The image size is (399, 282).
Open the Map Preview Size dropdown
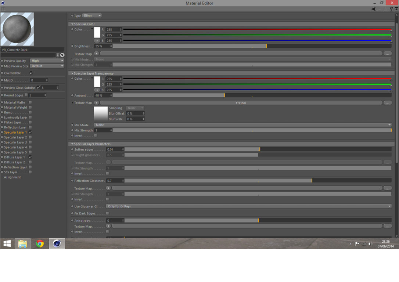point(47,66)
